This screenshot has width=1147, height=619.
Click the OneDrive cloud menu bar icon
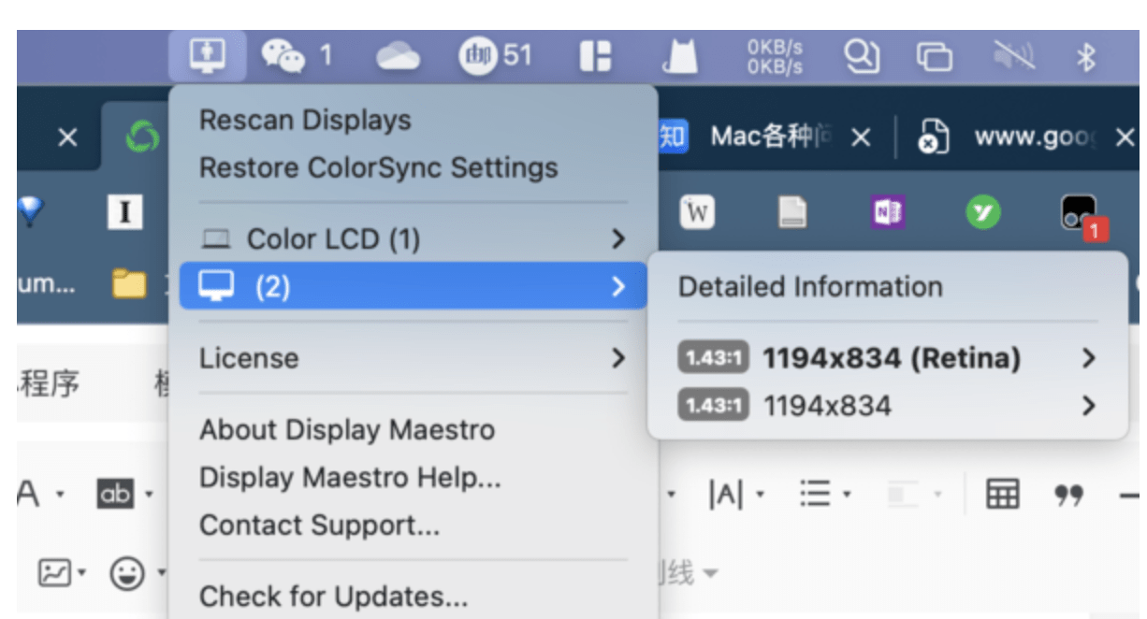(x=397, y=54)
